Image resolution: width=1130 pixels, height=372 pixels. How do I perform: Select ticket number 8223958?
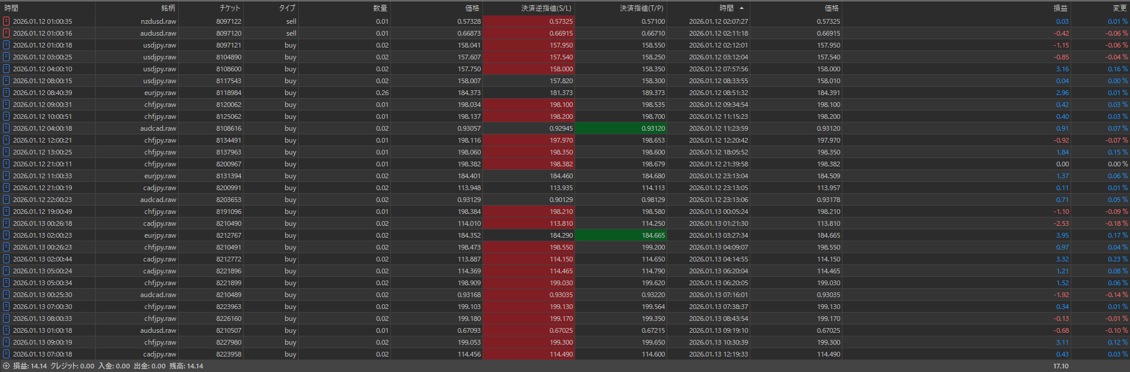pyautogui.click(x=229, y=354)
